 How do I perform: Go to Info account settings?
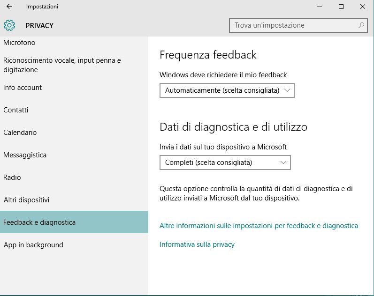point(23,88)
